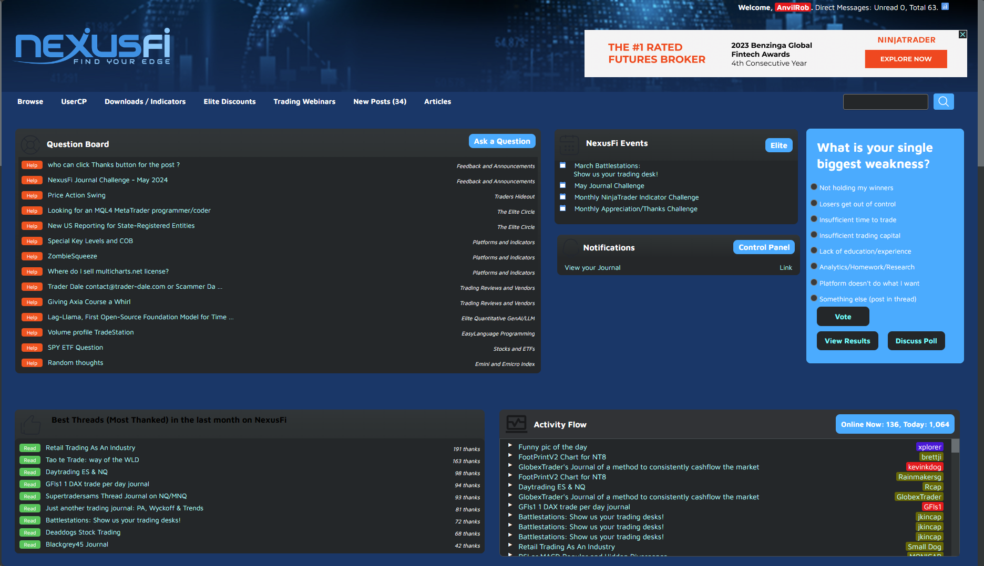
Task: Click calendar icon beside May Journal Challenge
Action: tap(563, 185)
